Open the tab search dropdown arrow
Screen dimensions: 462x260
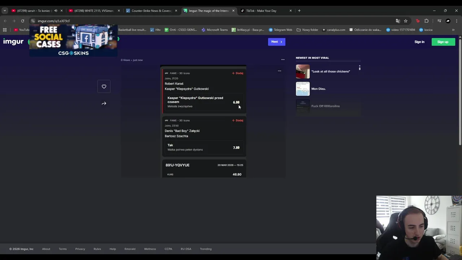coord(4,11)
